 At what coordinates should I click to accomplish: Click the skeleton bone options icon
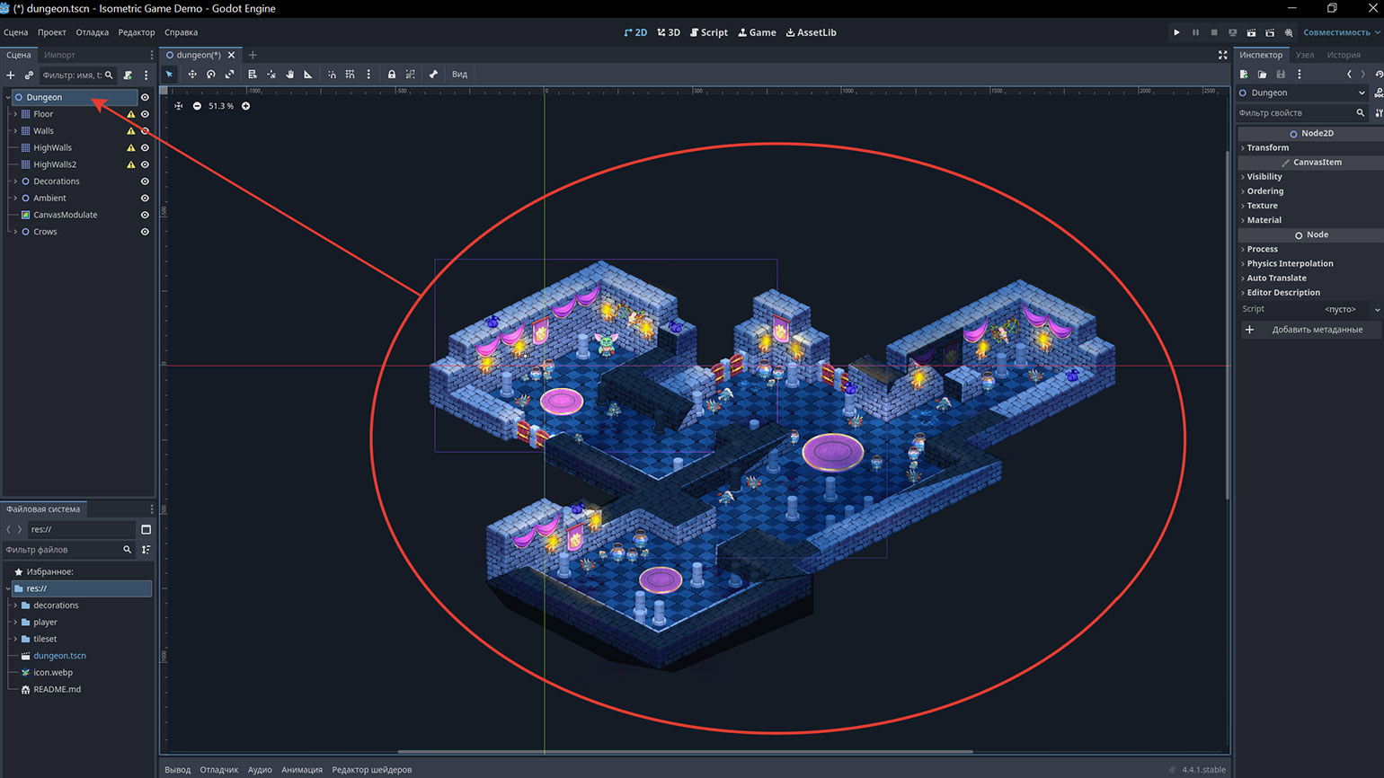click(x=433, y=75)
